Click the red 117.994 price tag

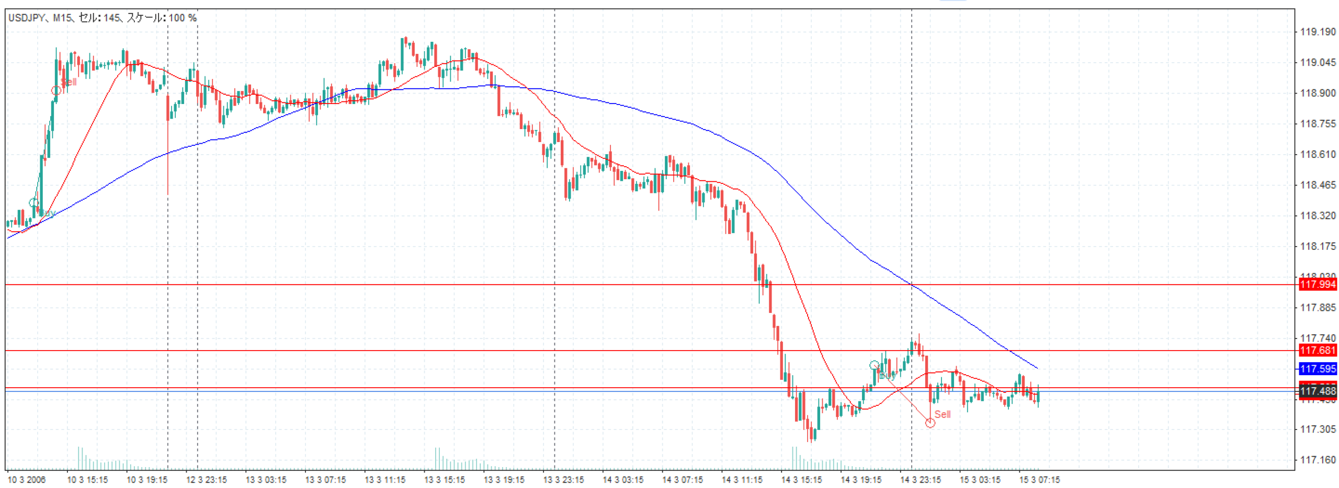pos(1318,284)
